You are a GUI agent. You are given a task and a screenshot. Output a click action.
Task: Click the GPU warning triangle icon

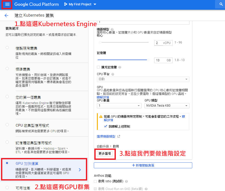click(x=101, y=116)
